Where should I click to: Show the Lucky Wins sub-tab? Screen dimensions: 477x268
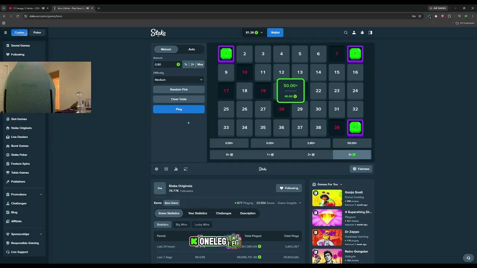pos(202,224)
